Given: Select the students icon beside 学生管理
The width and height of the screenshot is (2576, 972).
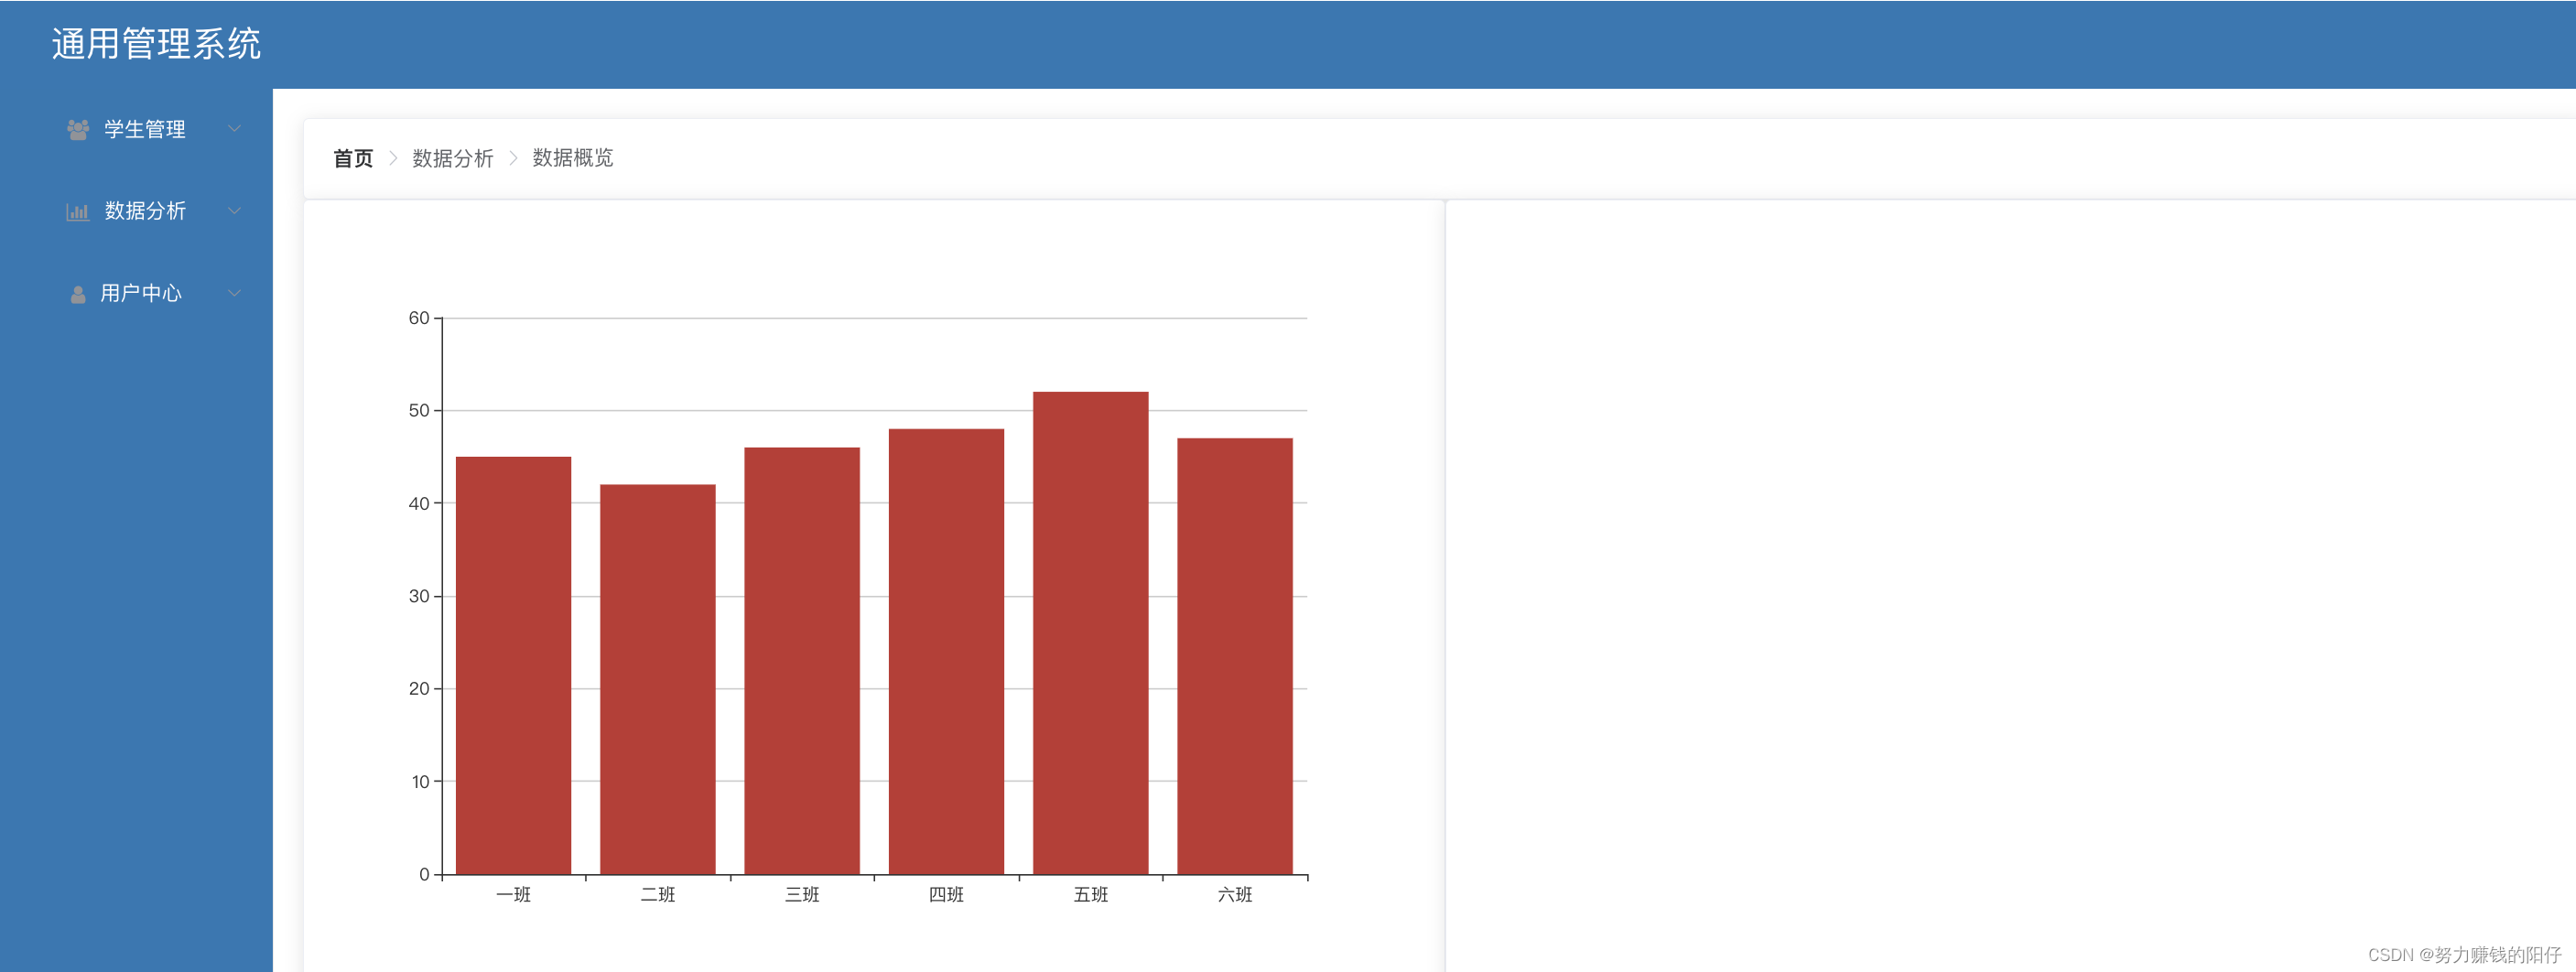Looking at the screenshot, I should click(78, 128).
